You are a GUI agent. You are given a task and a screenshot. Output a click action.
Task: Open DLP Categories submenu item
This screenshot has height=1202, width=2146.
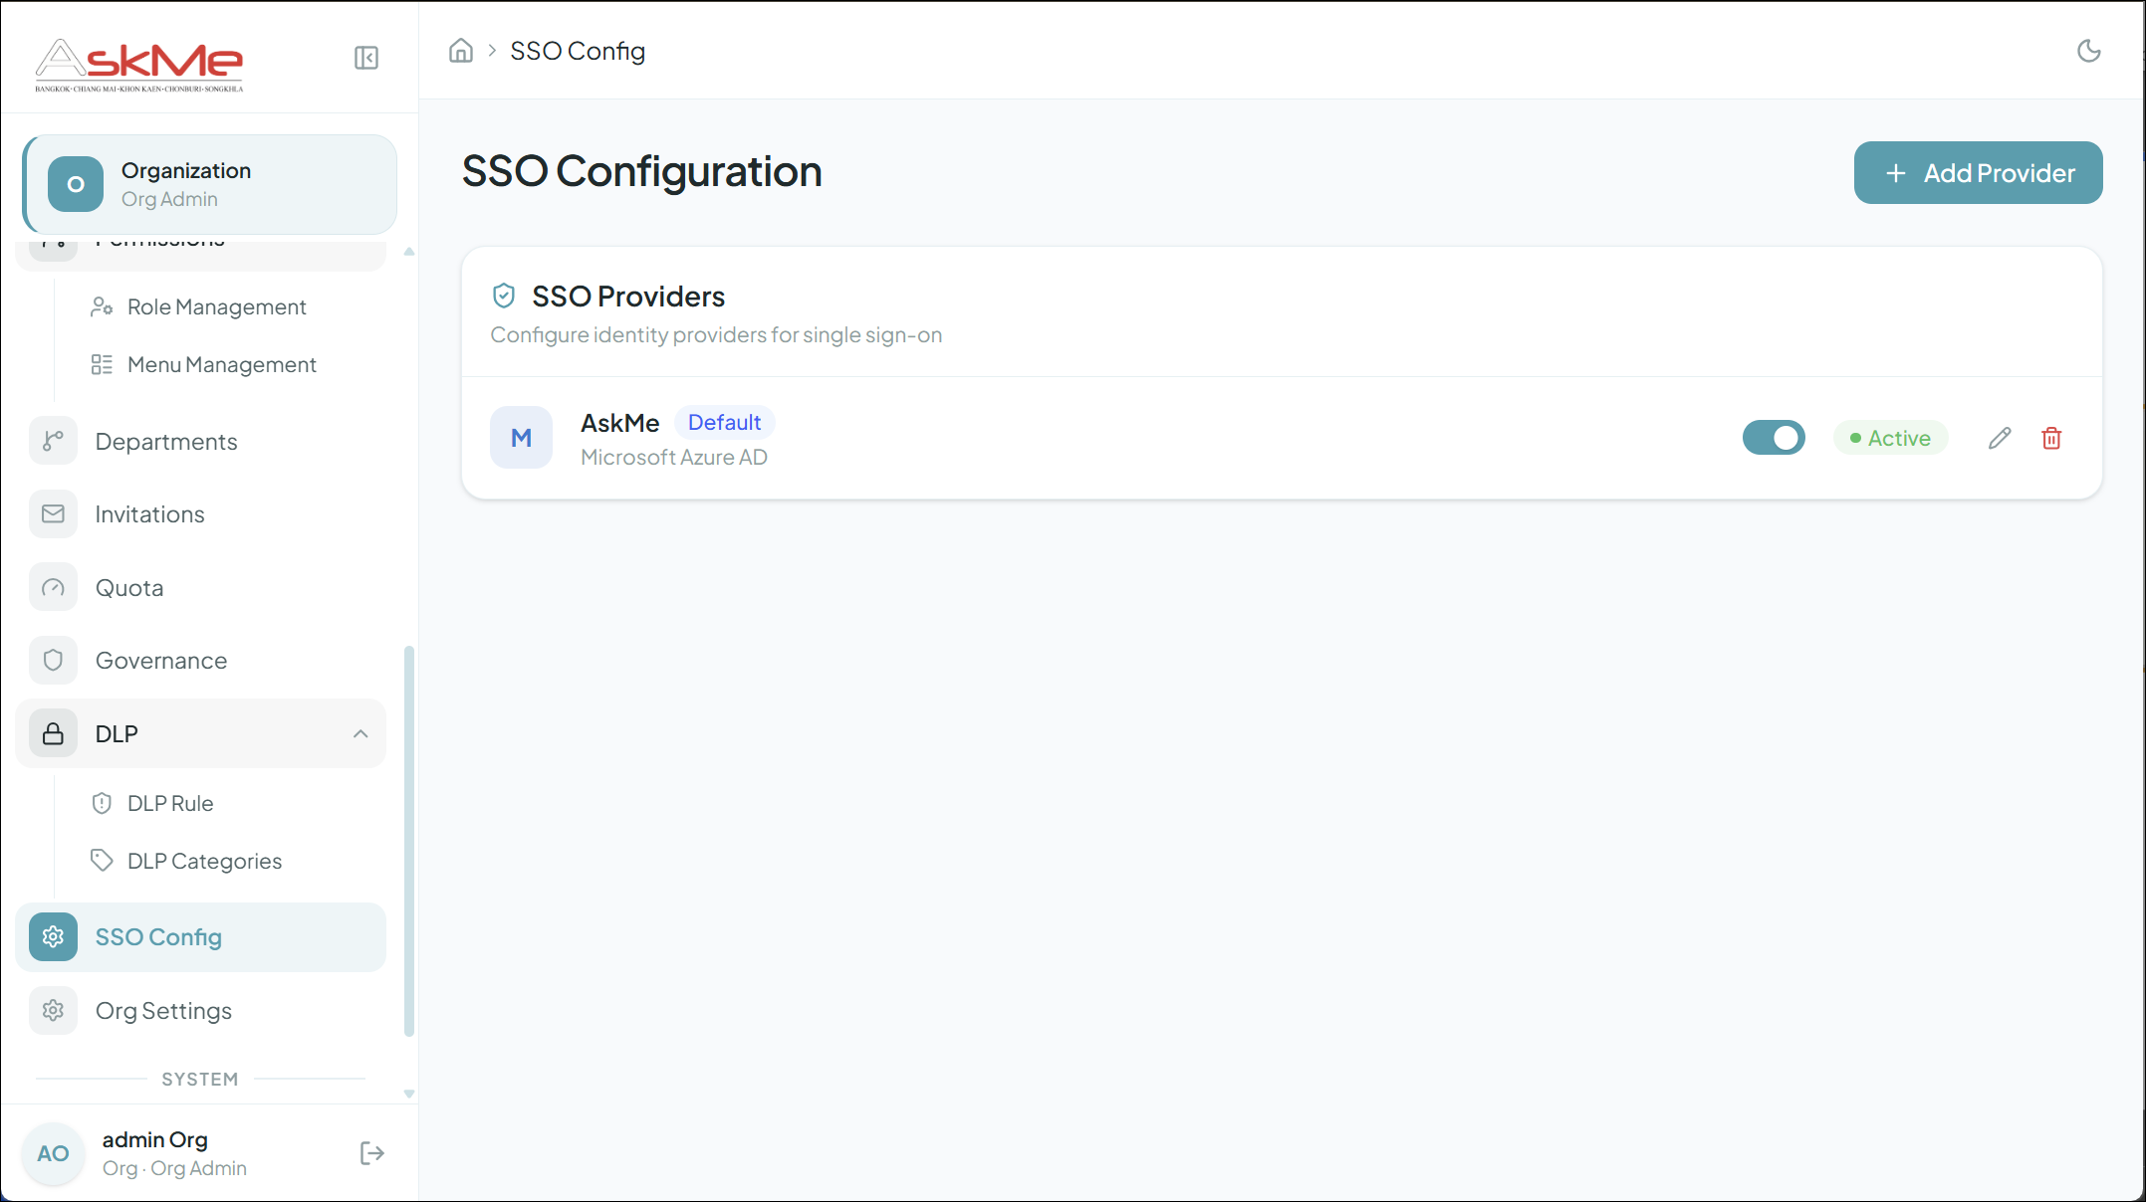coord(204,861)
